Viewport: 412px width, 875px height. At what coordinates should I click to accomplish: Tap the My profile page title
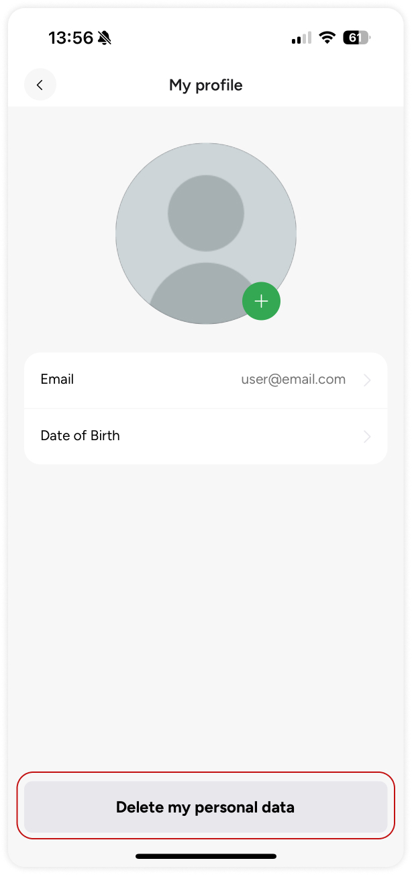click(x=205, y=85)
